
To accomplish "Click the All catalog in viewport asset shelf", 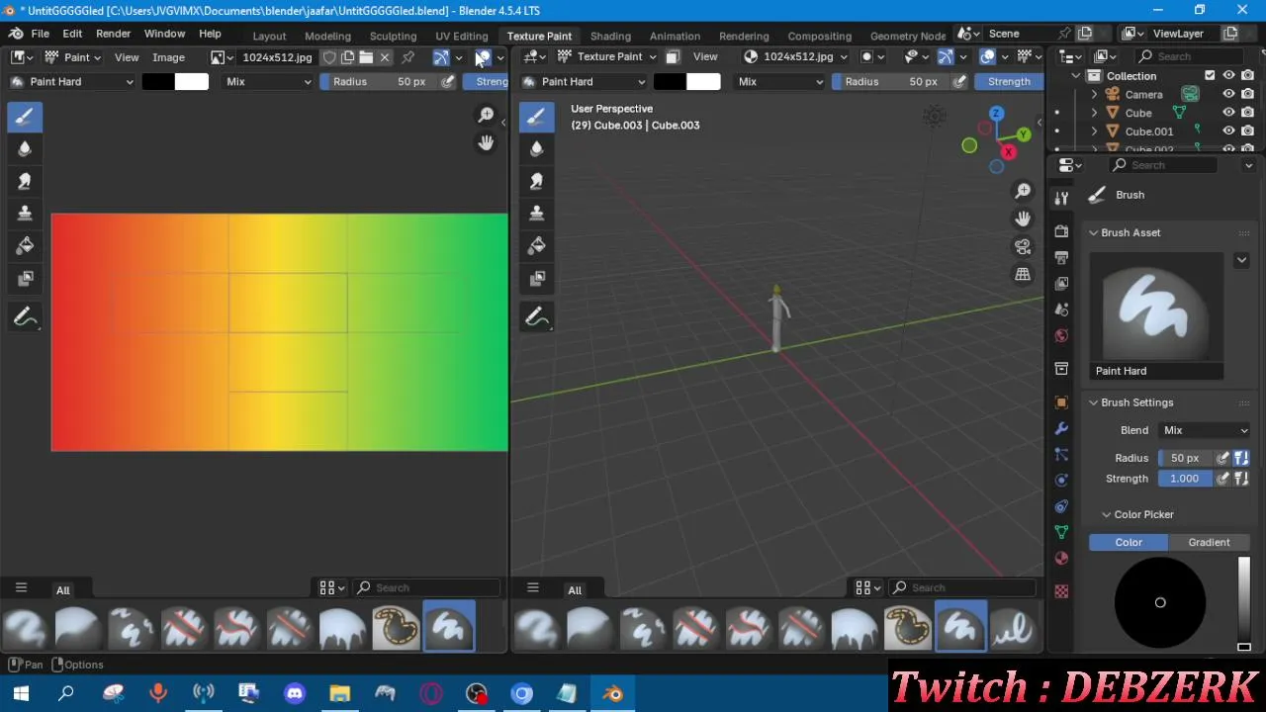I will (575, 590).
